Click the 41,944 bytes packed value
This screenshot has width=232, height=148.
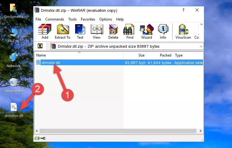point(159,63)
